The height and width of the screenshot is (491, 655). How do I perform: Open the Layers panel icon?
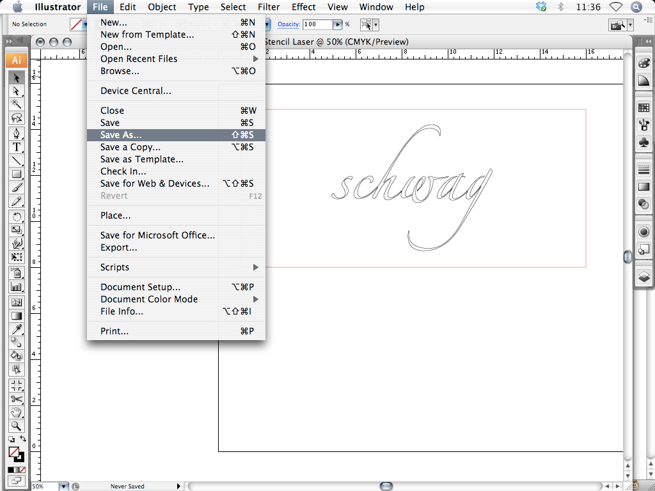click(643, 276)
